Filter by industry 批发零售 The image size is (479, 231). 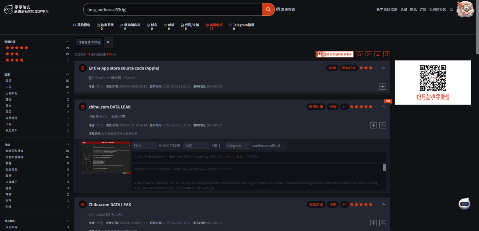[x=37, y=170]
